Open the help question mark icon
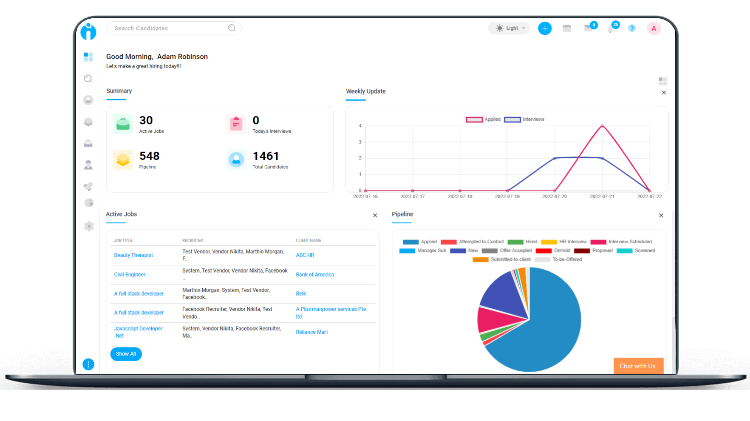This screenshot has width=750, height=421. pos(632,28)
